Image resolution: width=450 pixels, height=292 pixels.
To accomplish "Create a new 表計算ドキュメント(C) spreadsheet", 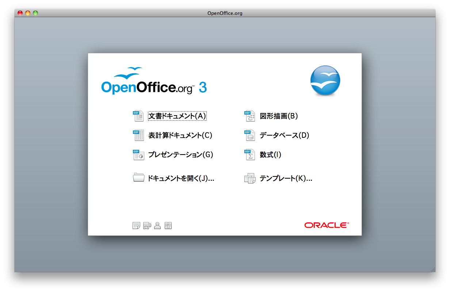I will pos(172,135).
